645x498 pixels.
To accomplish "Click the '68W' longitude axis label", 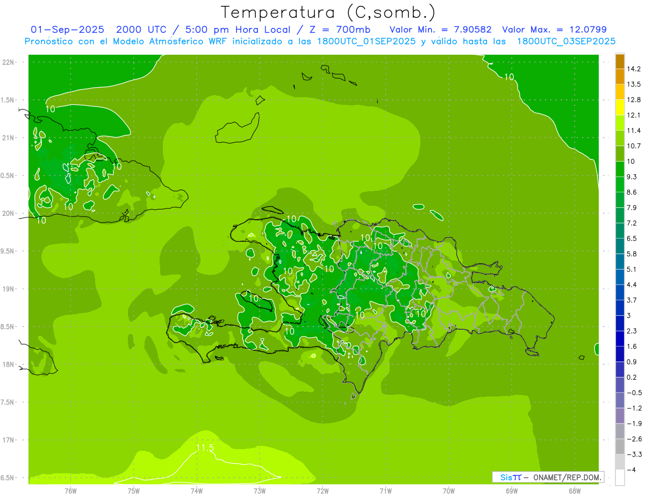I will [x=575, y=491].
